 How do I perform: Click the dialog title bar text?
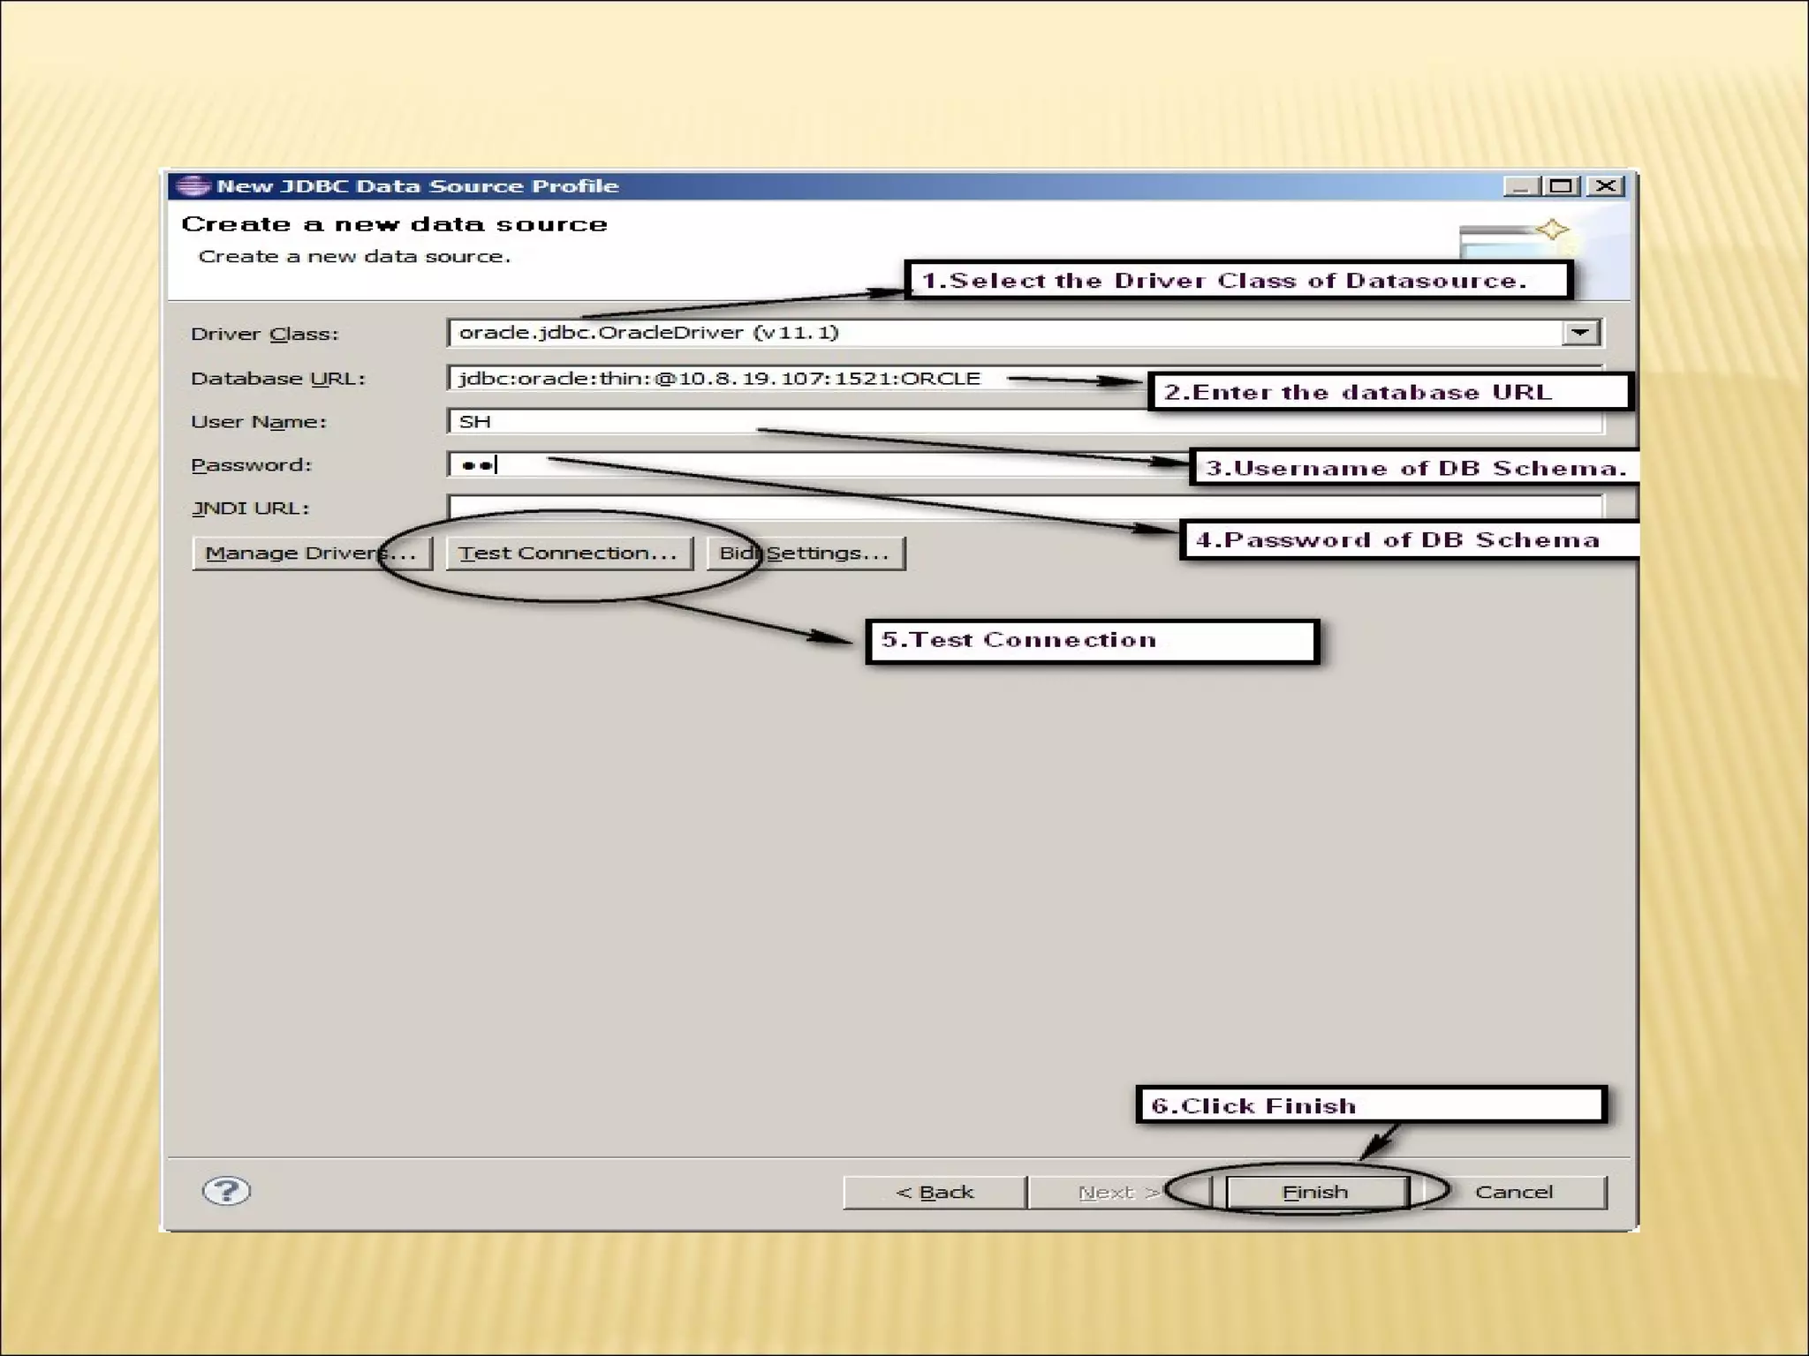pyautogui.click(x=417, y=186)
